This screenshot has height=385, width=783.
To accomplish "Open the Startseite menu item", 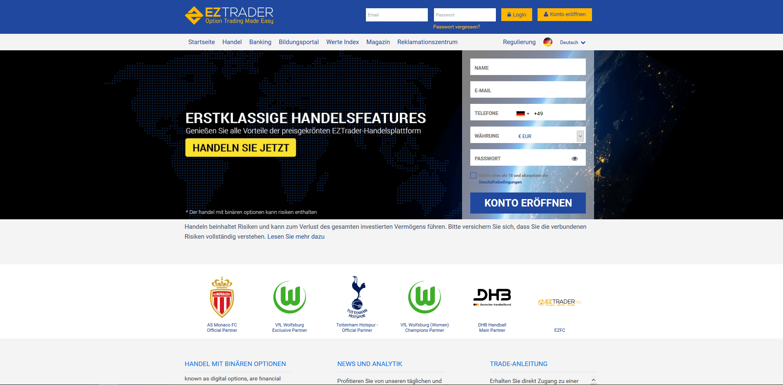I will pos(202,42).
